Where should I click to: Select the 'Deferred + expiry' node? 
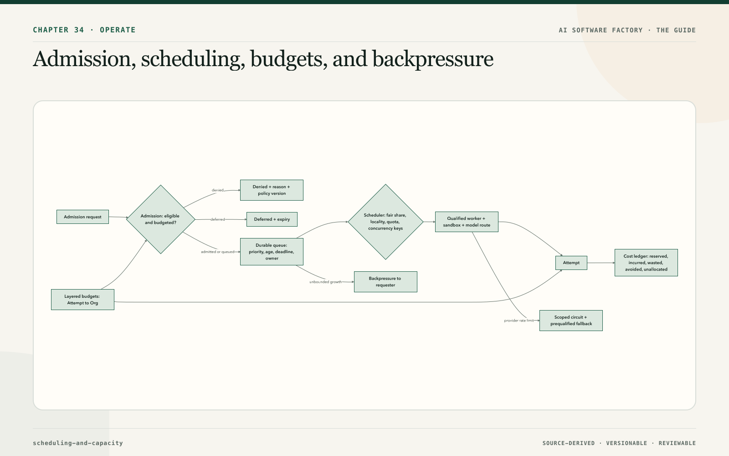click(x=272, y=219)
